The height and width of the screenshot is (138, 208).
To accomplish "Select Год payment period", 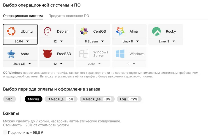I will click(x=129, y=99).
